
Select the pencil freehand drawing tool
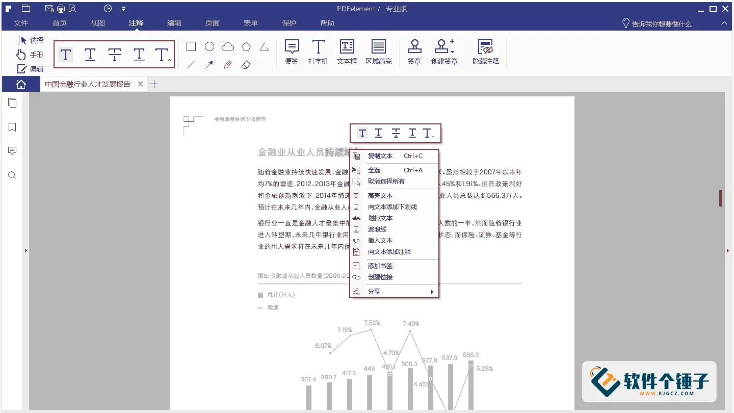(x=227, y=65)
